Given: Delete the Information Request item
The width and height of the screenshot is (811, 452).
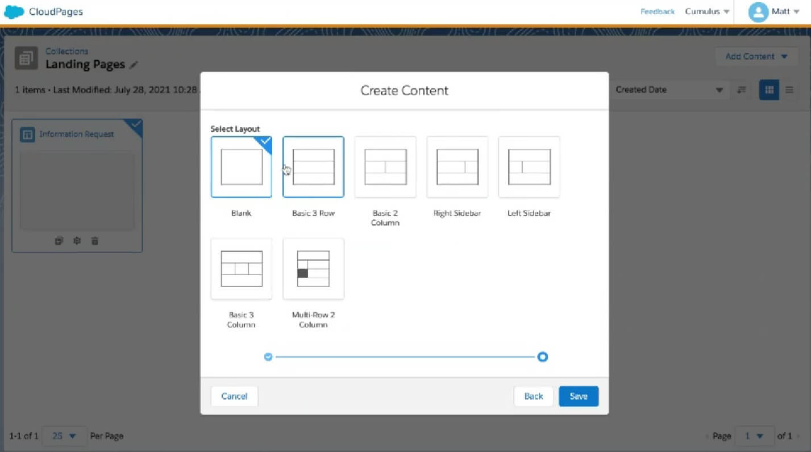Looking at the screenshot, I should tap(95, 241).
